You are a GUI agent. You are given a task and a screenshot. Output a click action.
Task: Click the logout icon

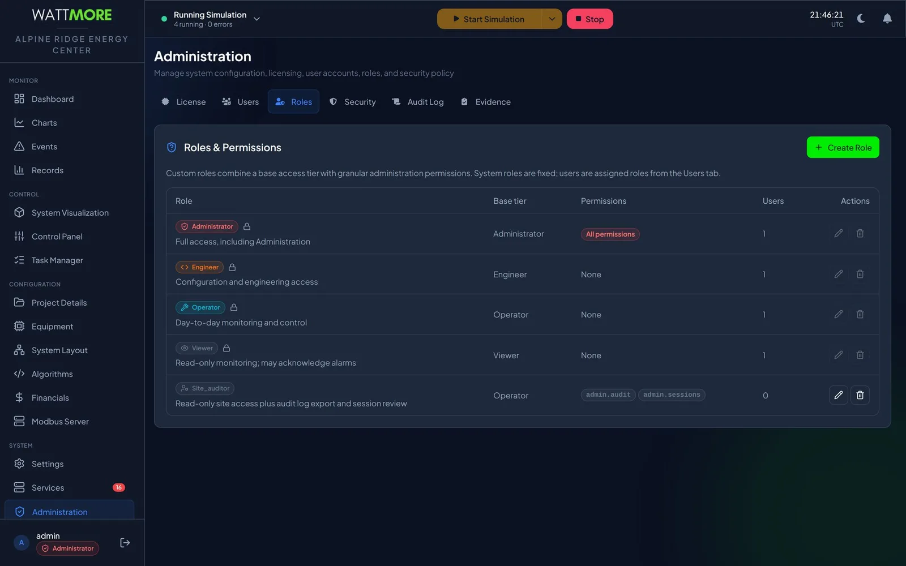click(x=125, y=543)
